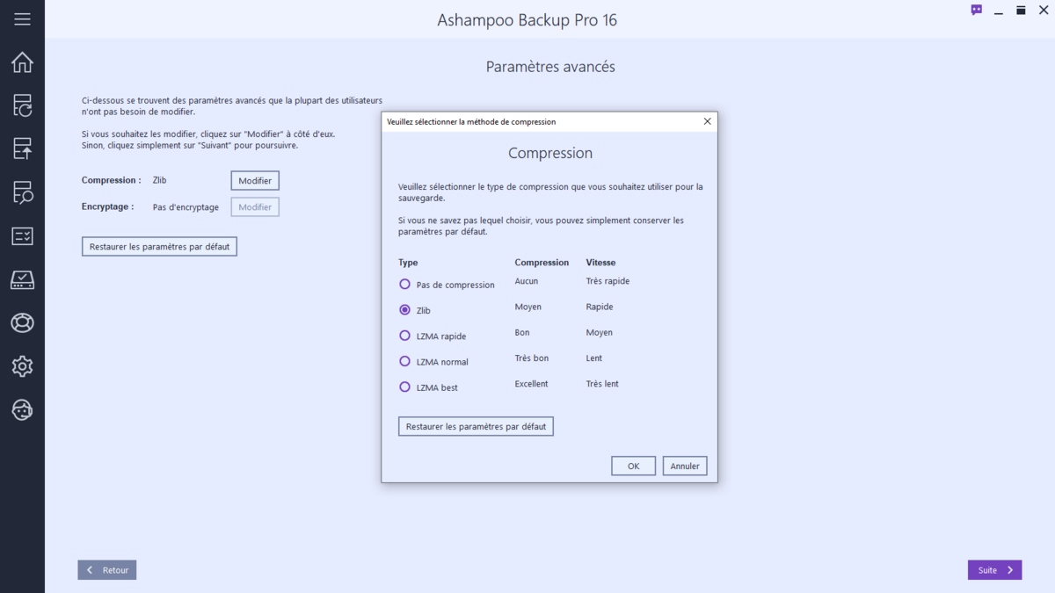Click the 'Lent' speed value
Image resolution: width=1055 pixels, height=593 pixels.
point(594,358)
